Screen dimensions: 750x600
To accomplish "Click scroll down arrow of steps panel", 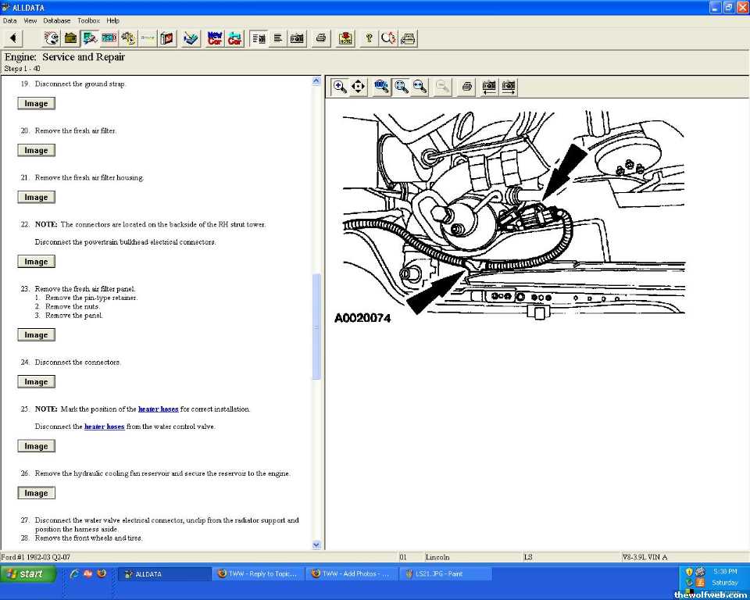I will tap(316, 545).
